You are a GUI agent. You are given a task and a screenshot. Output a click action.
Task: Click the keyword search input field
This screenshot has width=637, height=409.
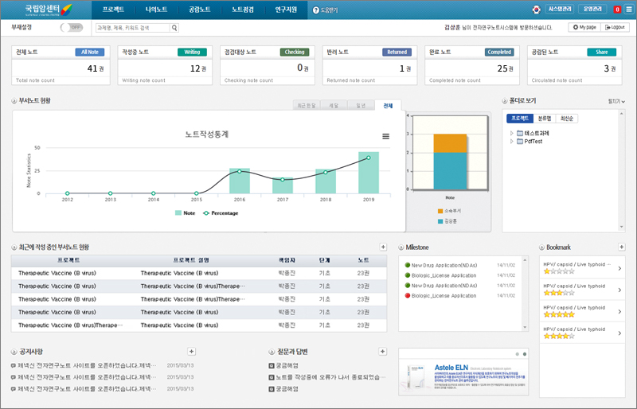(131, 28)
